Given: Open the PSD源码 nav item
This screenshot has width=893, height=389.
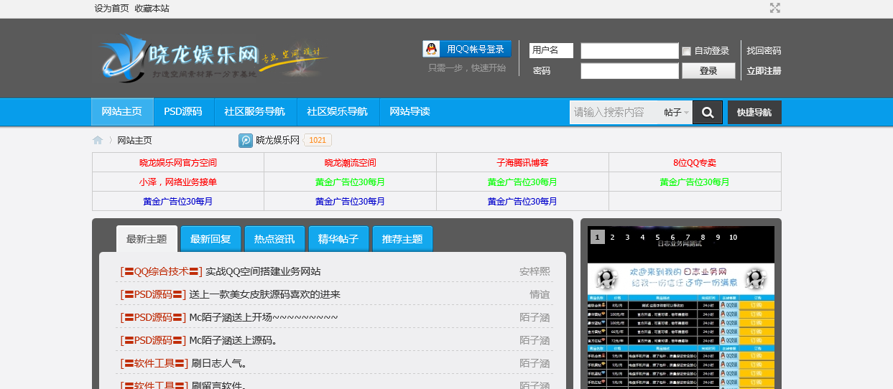Looking at the screenshot, I should click(x=183, y=112).
